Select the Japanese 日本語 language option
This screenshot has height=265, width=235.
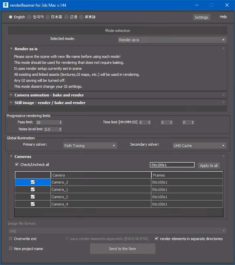(x=48, y=17)
